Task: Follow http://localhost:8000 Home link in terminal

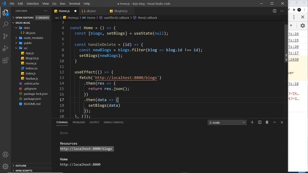Action: point(80,164)
